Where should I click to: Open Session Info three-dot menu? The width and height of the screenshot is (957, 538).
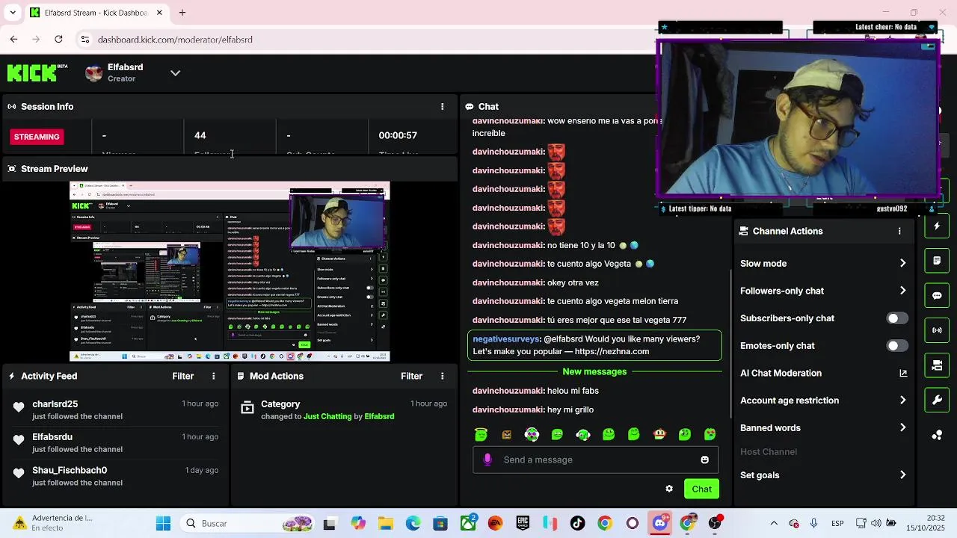tap(442, 106)
